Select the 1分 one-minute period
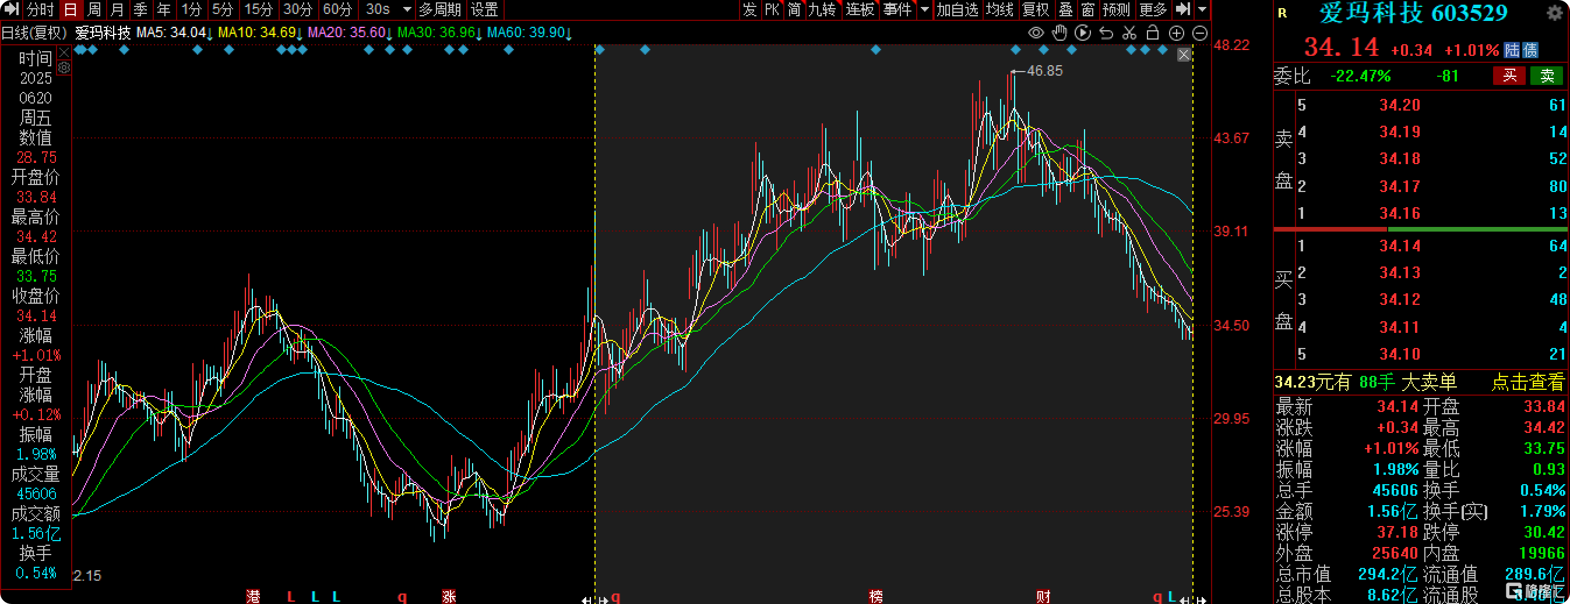1570x604 pixels. 191,9
